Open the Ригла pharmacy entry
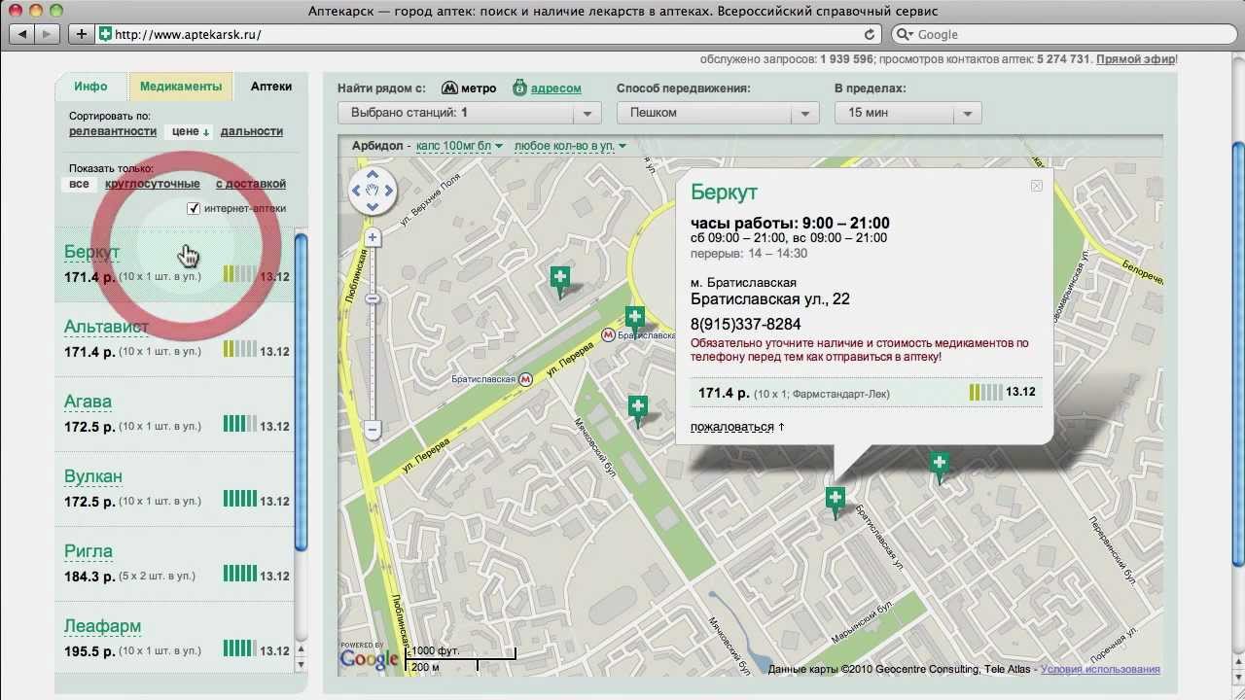The height and width of the screenshot is (700, 1245). [x=89, y=551]
